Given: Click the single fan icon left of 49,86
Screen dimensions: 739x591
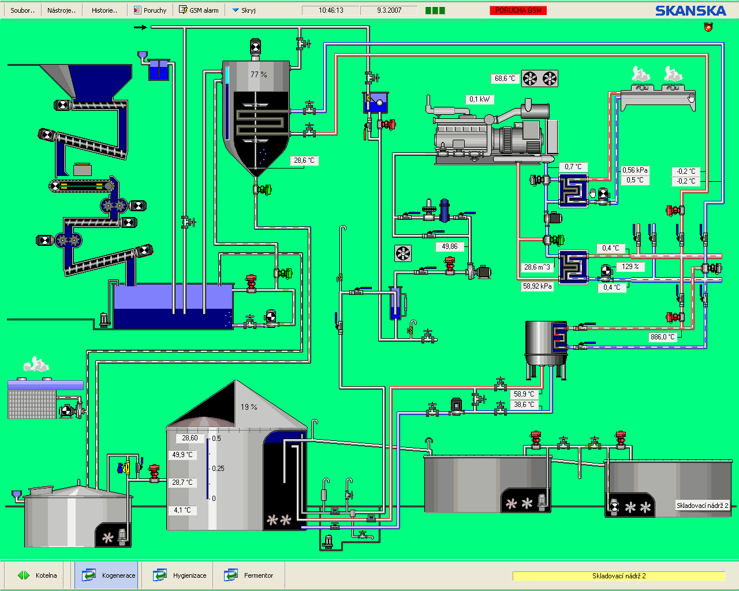Looking at the screenshot, I should pos(403,253).
